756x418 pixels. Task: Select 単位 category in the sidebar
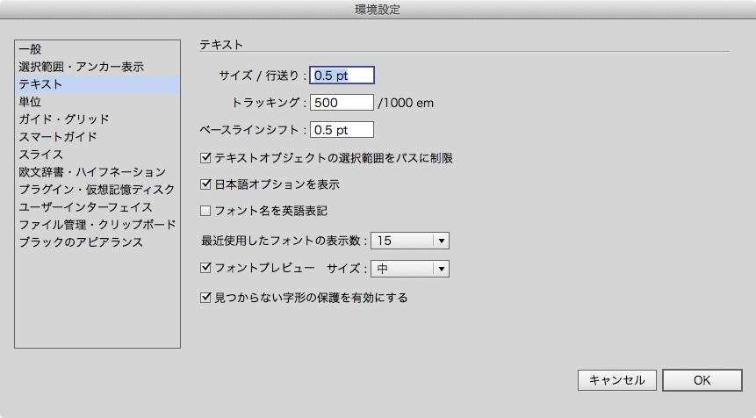[29, 102]
